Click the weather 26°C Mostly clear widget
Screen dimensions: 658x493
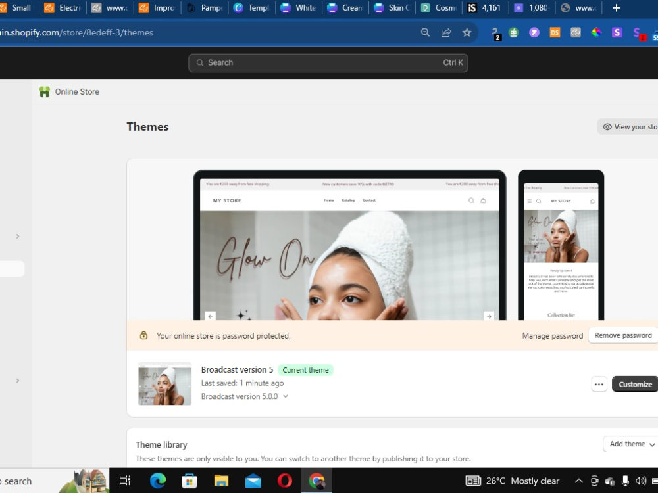(513, 481)
